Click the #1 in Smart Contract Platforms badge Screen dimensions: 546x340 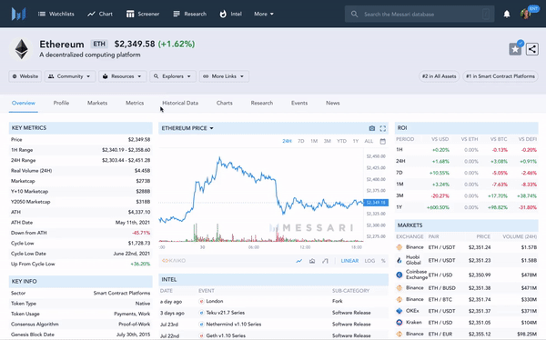coord(500,76)
